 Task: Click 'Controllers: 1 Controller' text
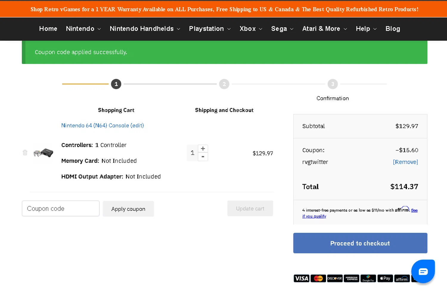(94, 145)
